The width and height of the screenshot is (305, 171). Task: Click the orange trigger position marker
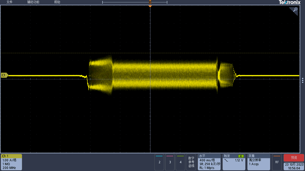pos(150,6)
